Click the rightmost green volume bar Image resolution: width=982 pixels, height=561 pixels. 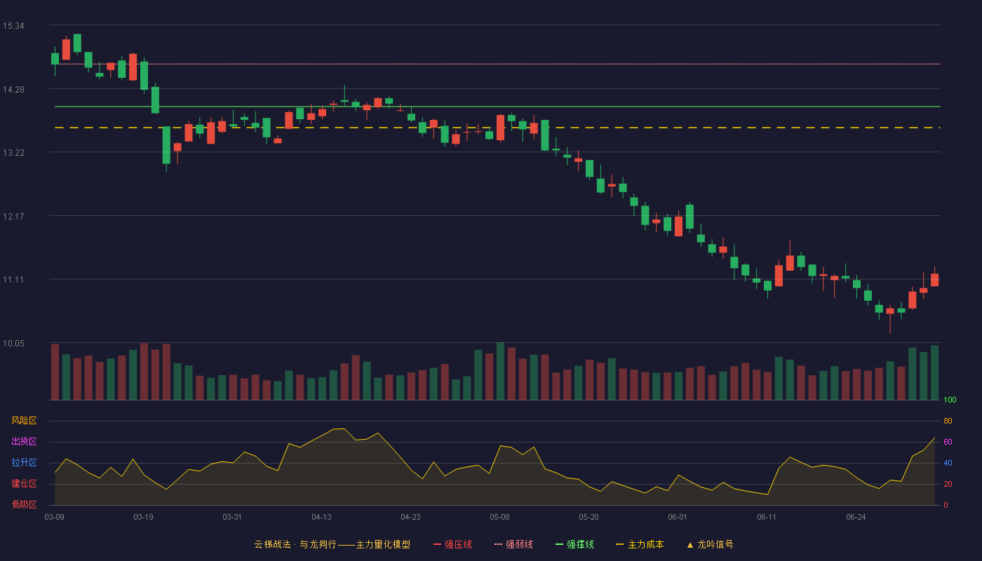pyautogui.click(x=934, y=372)
